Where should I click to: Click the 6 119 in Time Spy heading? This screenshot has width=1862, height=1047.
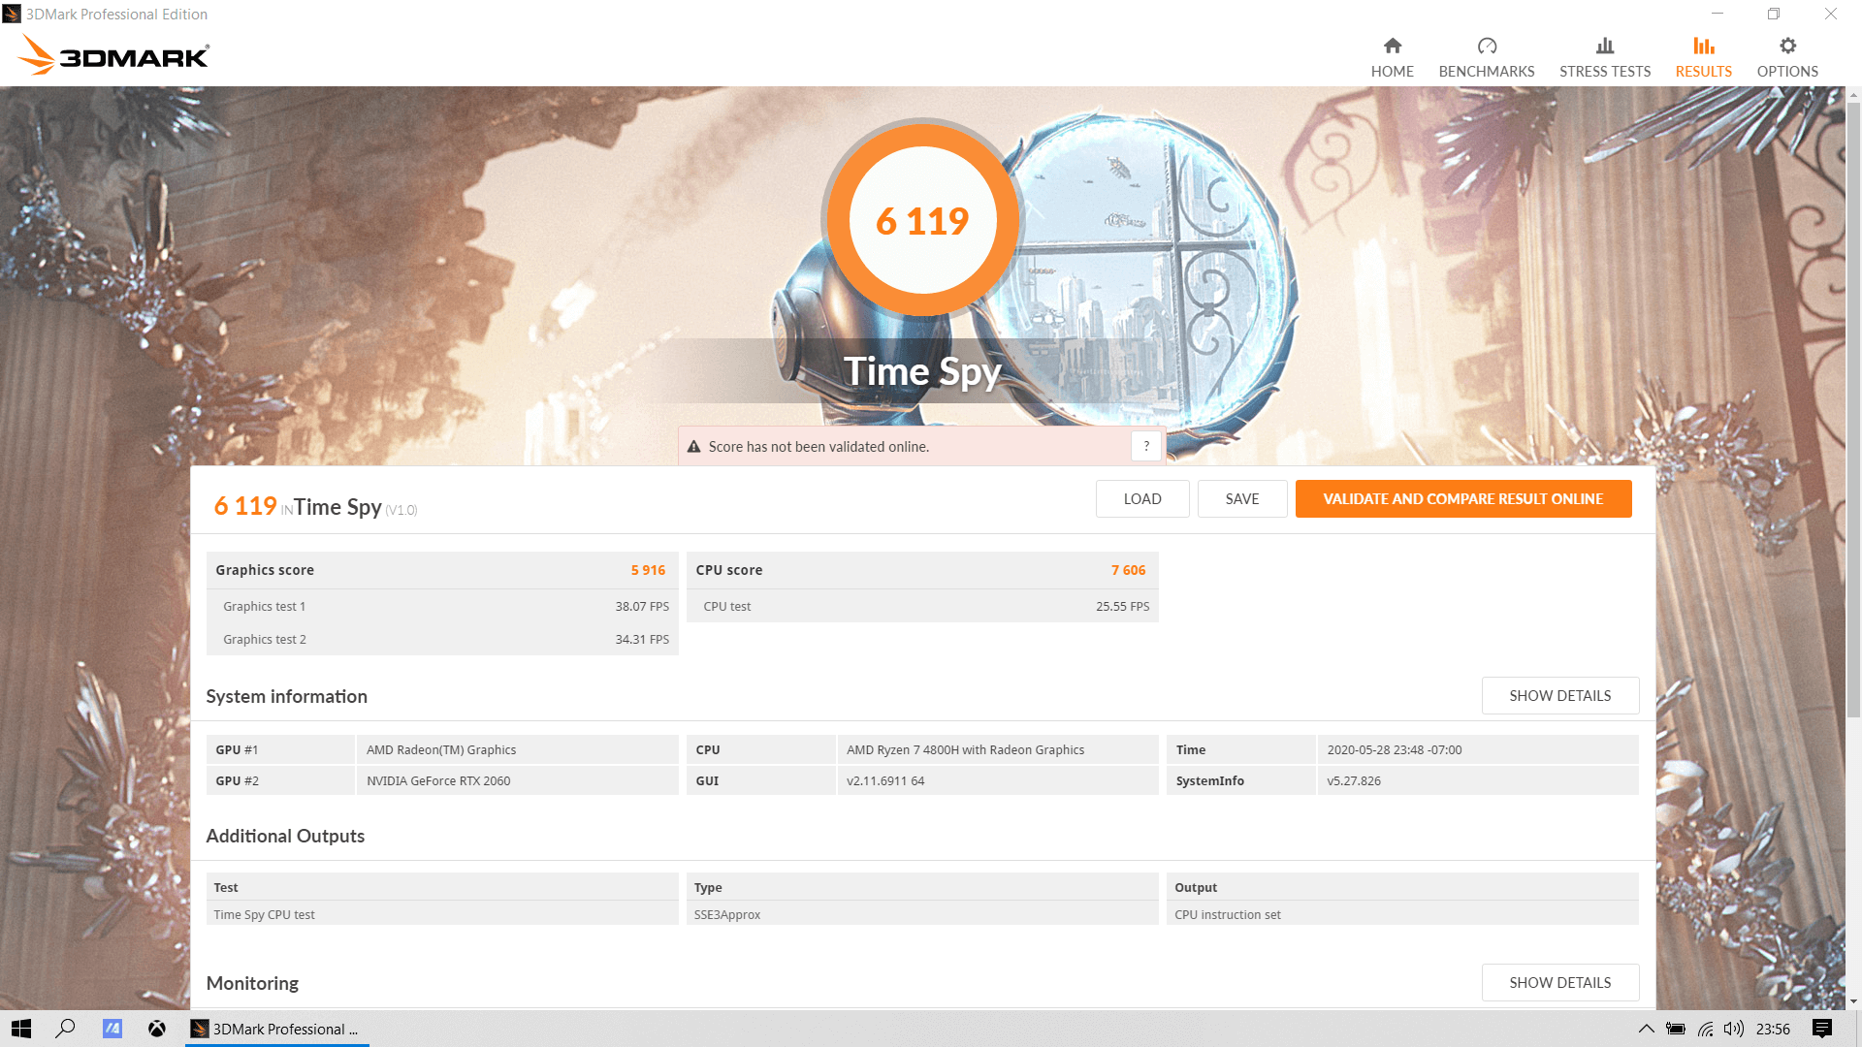315,506
